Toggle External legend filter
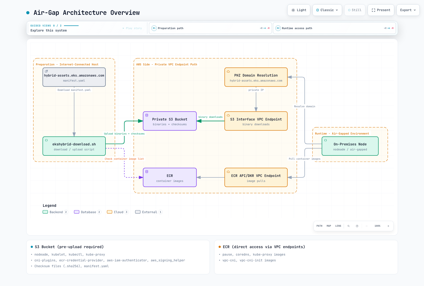 [149, 212]
